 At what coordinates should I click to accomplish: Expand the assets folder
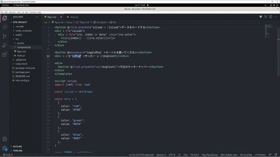(21, 43)
